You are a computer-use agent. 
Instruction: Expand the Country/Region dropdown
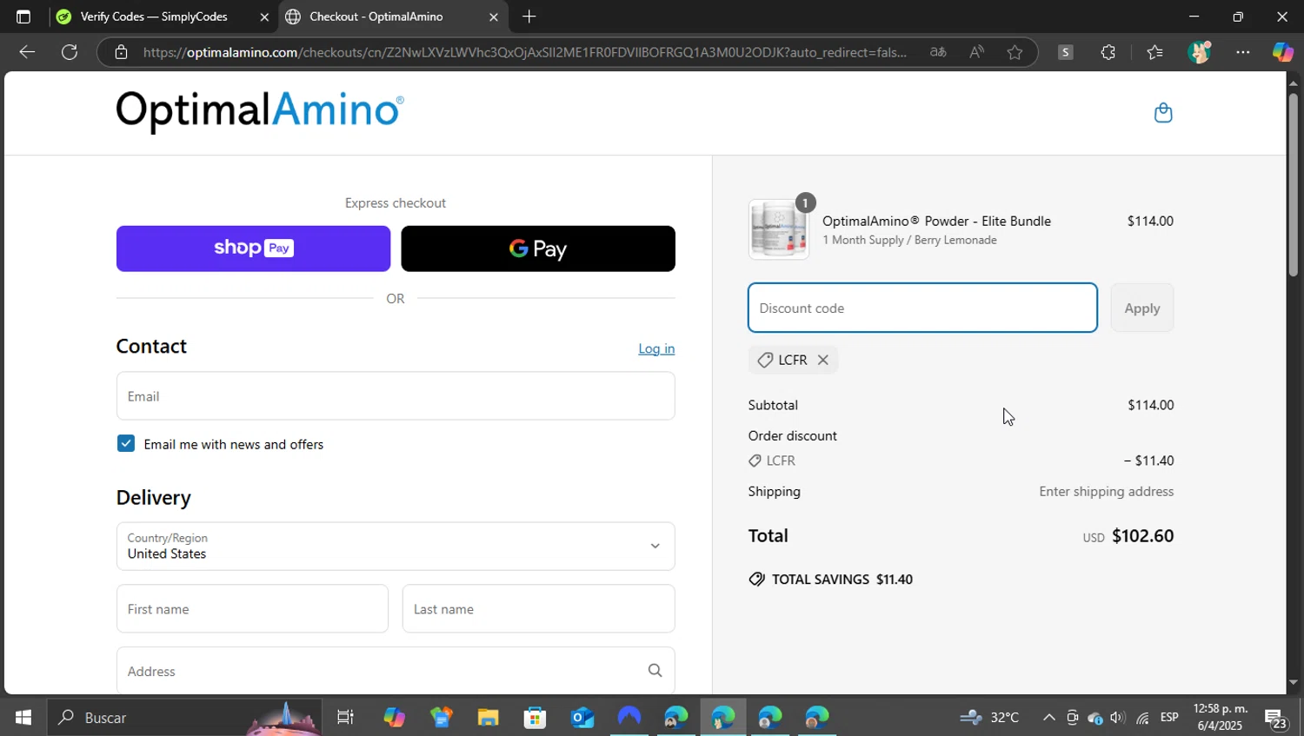click(396, 546)
